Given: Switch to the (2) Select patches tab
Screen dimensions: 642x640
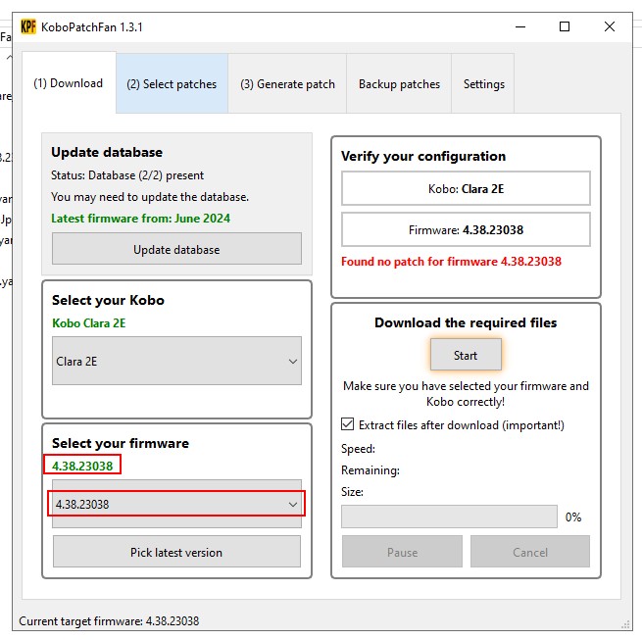Looking at the screenshot, I should 172,84.
